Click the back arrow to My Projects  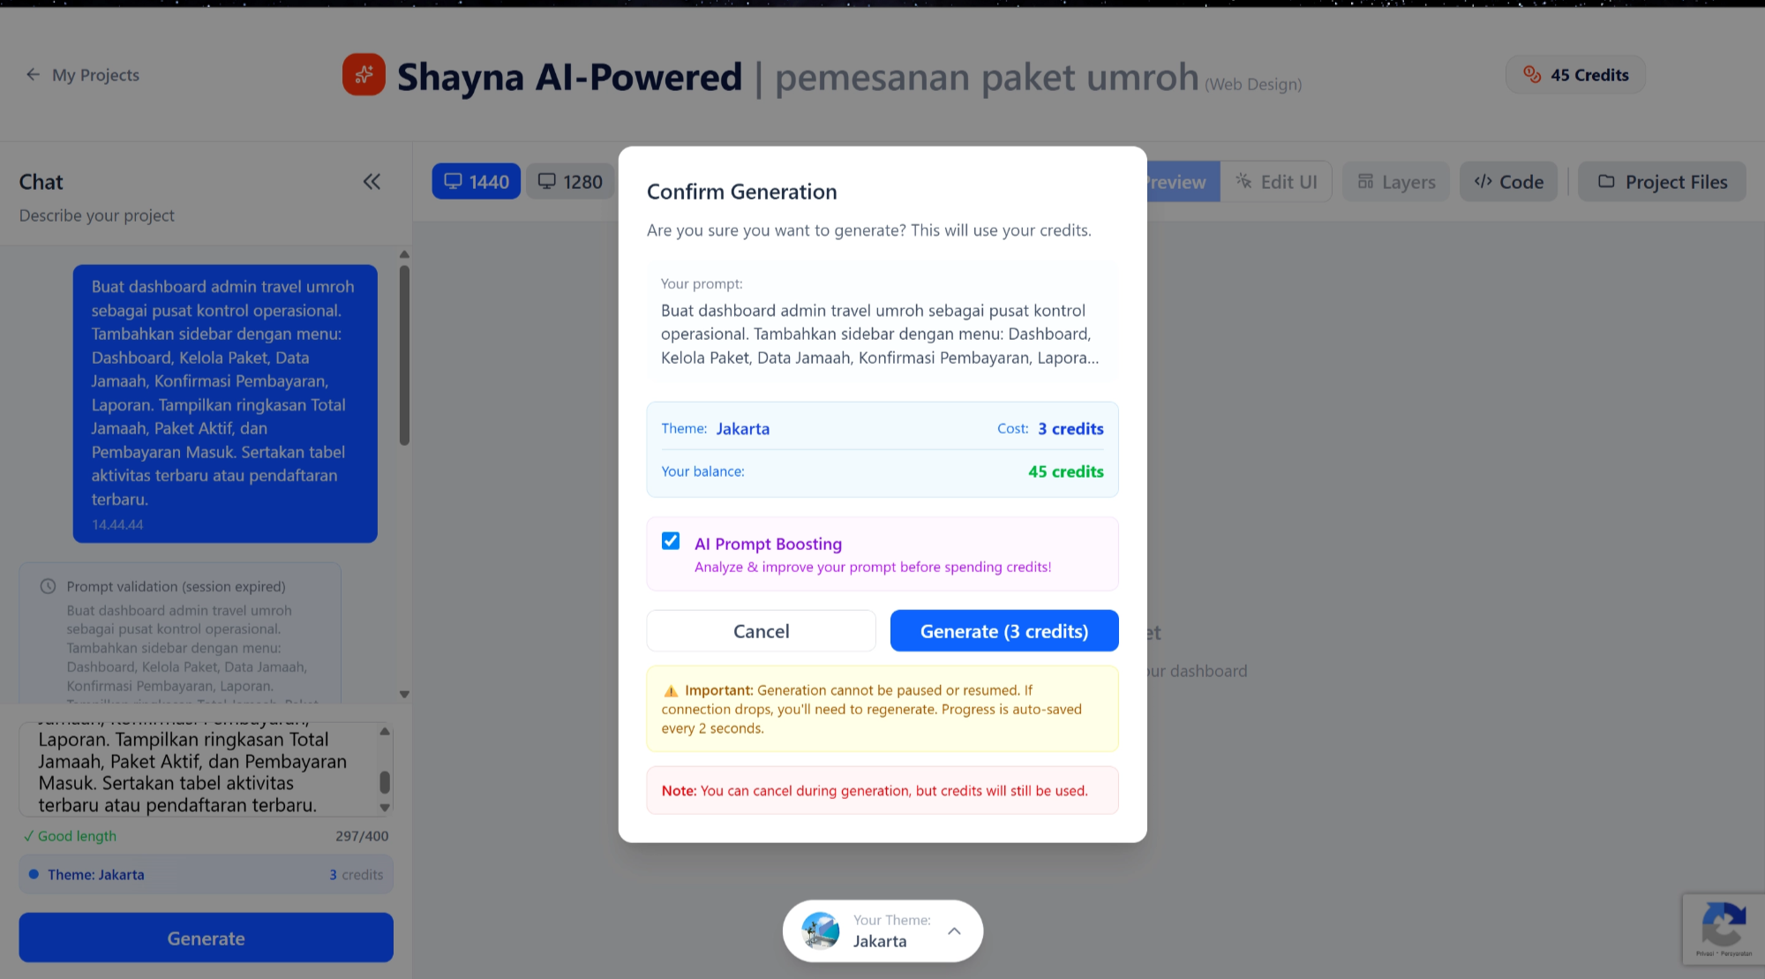point(33,74)
